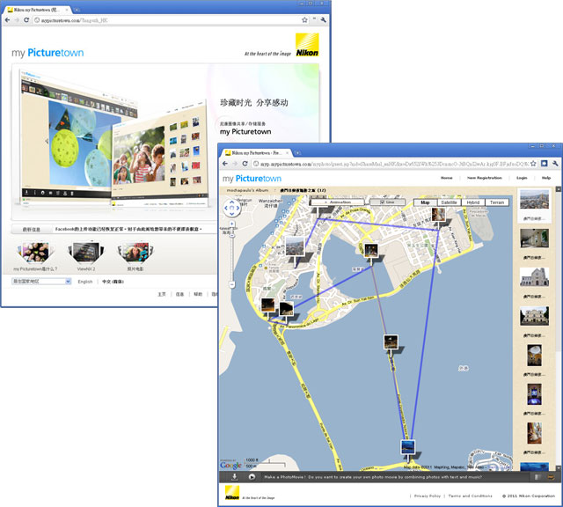This screenshot has width=563, height=507.
Task: Bookmark the rear window's page with the star
Action: (304, 20)
